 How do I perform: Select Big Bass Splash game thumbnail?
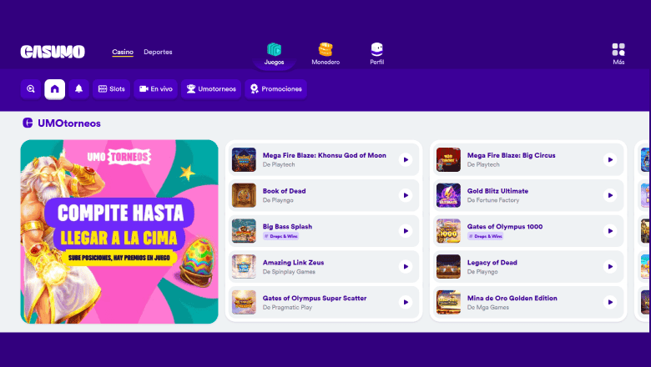point(244,231)
